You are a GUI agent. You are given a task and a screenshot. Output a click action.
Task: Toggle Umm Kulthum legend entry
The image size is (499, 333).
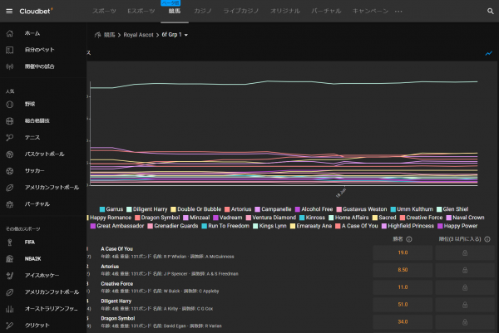[412, 209]
